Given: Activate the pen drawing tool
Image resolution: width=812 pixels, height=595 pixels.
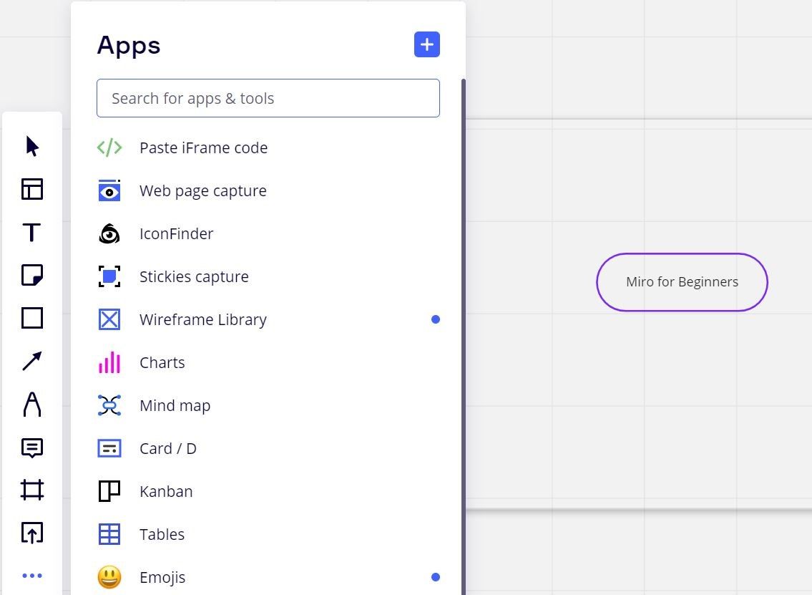Looking at the screenshot, I should click(x=32, y=405).
